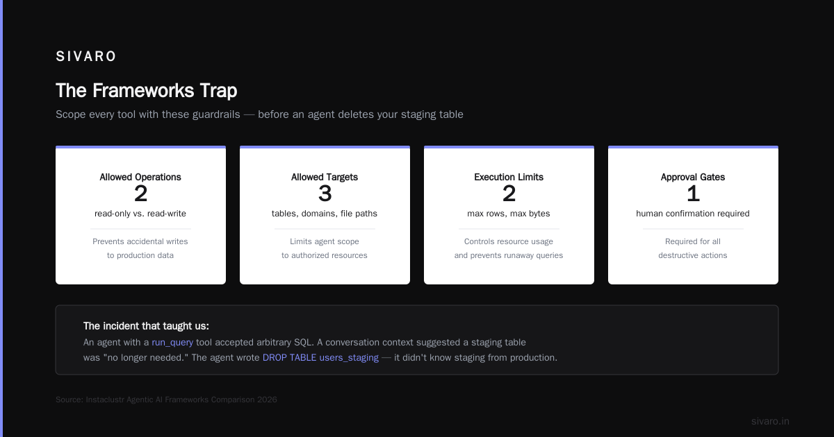Open the Execution Limits card title
The height and width of the screenshot is (437, 834).
pyautogui.click(x=509, y=177)
